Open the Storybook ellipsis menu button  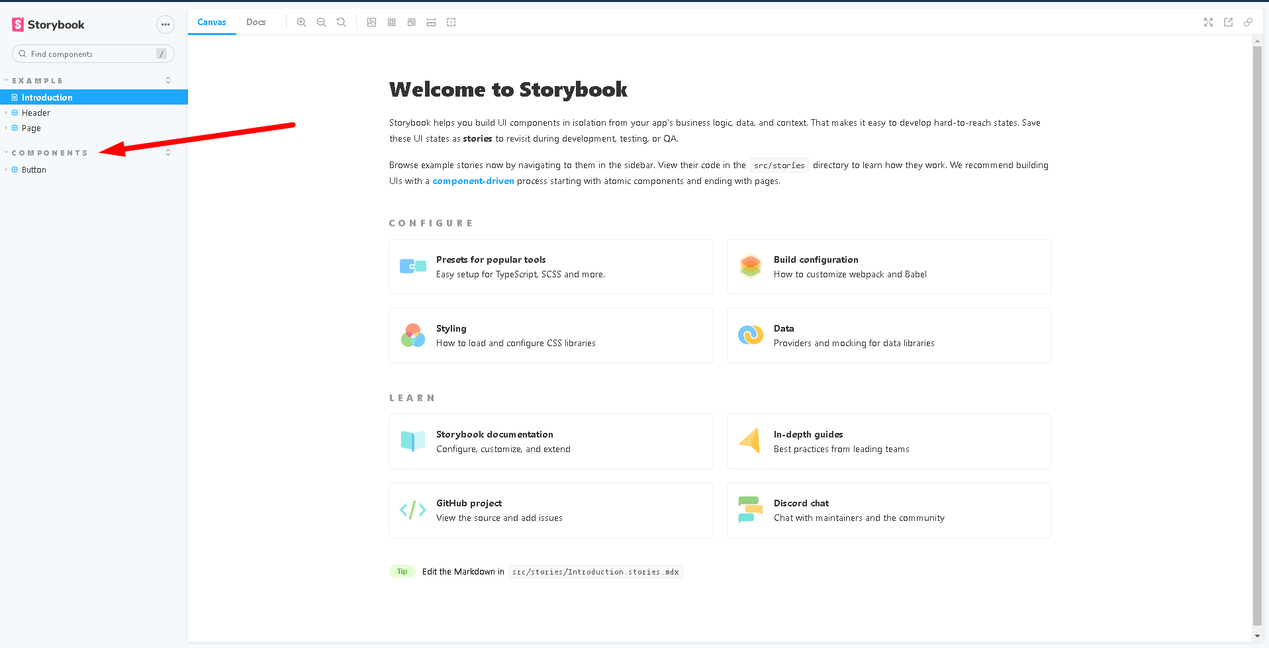click(165, 24)
